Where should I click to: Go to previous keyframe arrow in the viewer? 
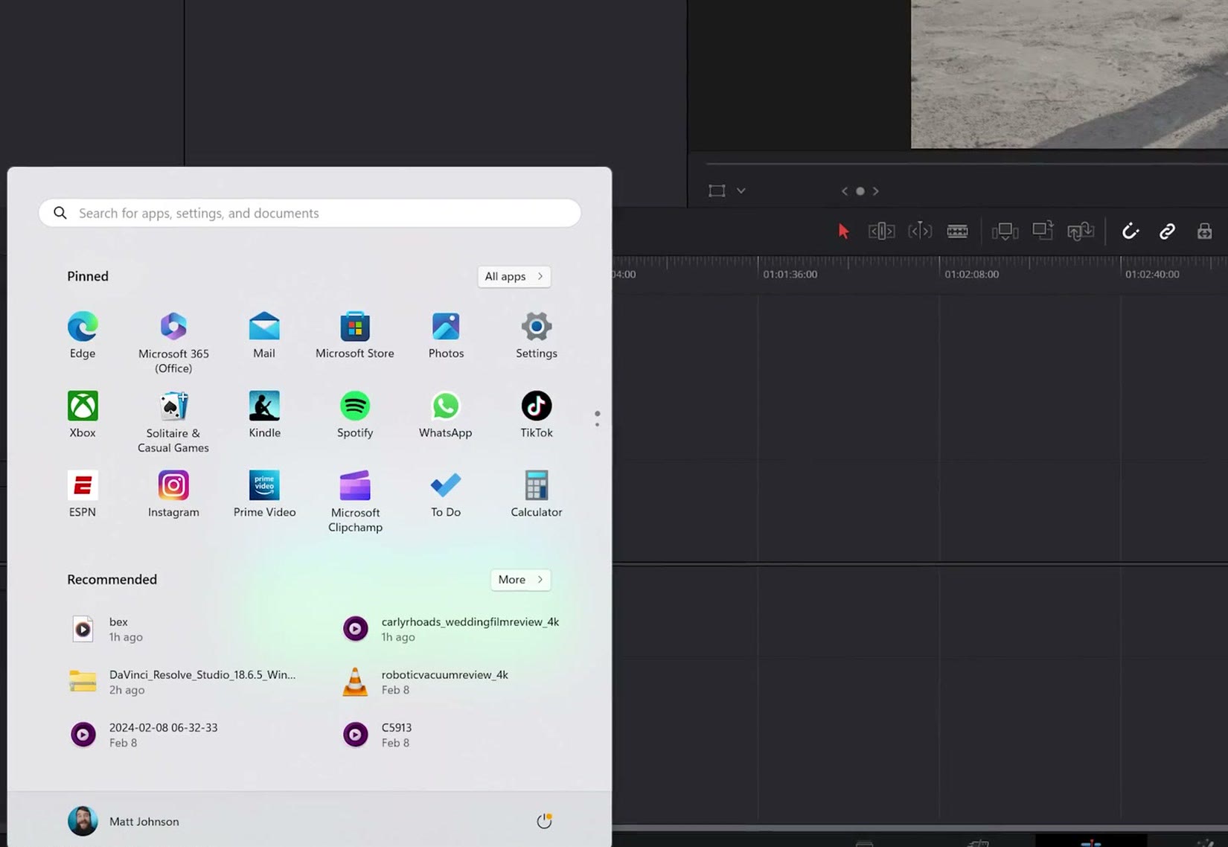[x=845, y=191]
